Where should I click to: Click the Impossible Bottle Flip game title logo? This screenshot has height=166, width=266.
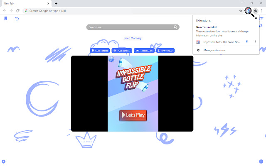[x=133, y=77]
